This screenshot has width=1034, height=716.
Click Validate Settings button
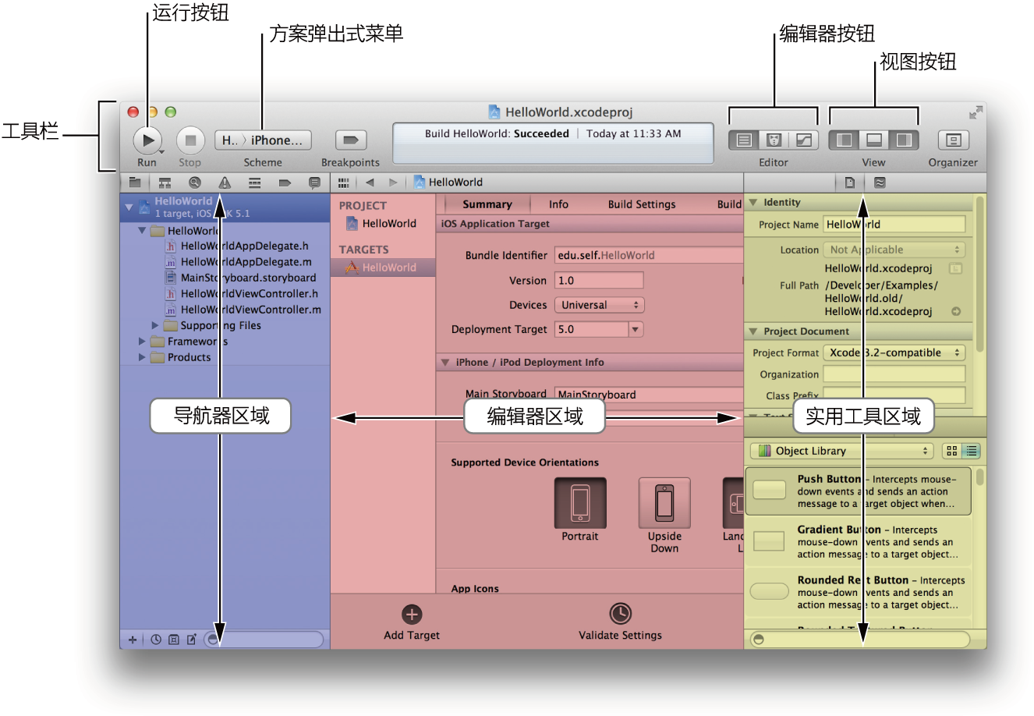[x=620, y=622]
